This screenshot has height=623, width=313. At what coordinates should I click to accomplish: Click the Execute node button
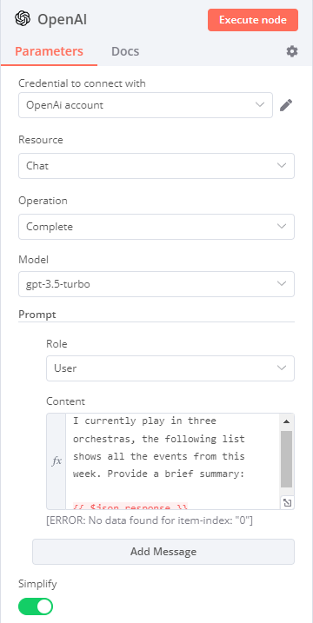[x=252, y=20]
